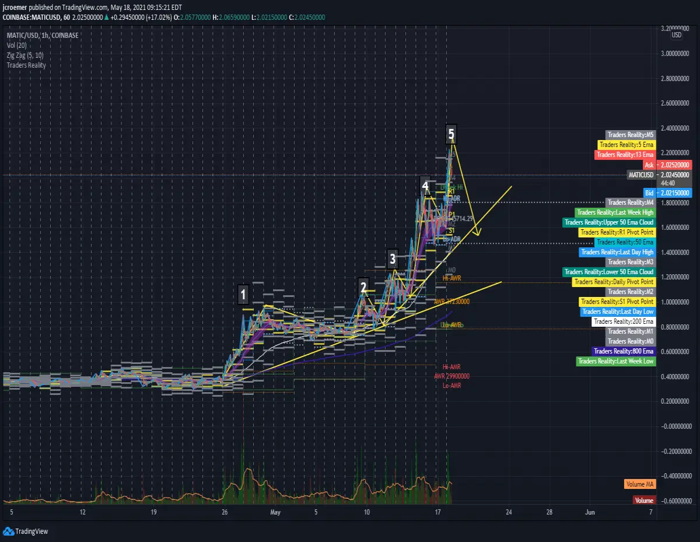The height and width of the screenshot is (542, 700).
Task: Click the Traders Reality:Daily Pivot Point label
Action: pos(615,282)
